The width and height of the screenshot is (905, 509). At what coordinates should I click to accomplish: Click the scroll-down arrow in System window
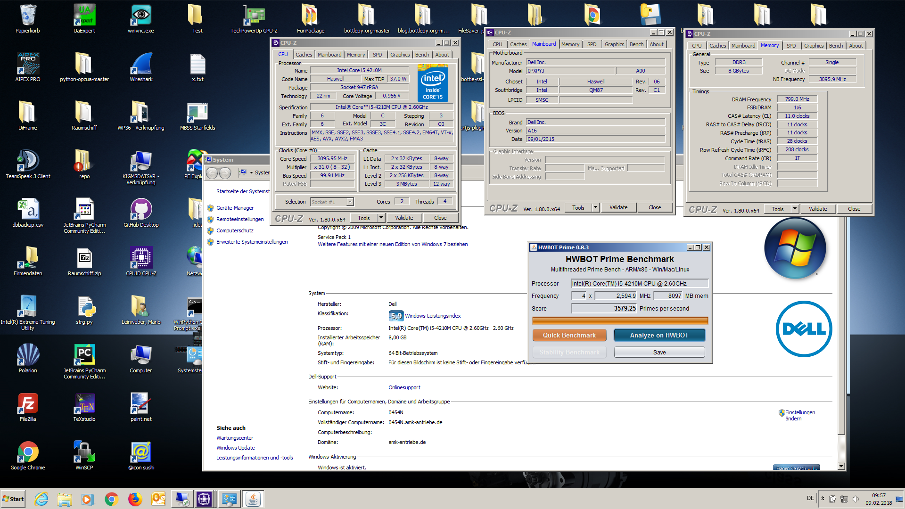[x=841, y=466]
